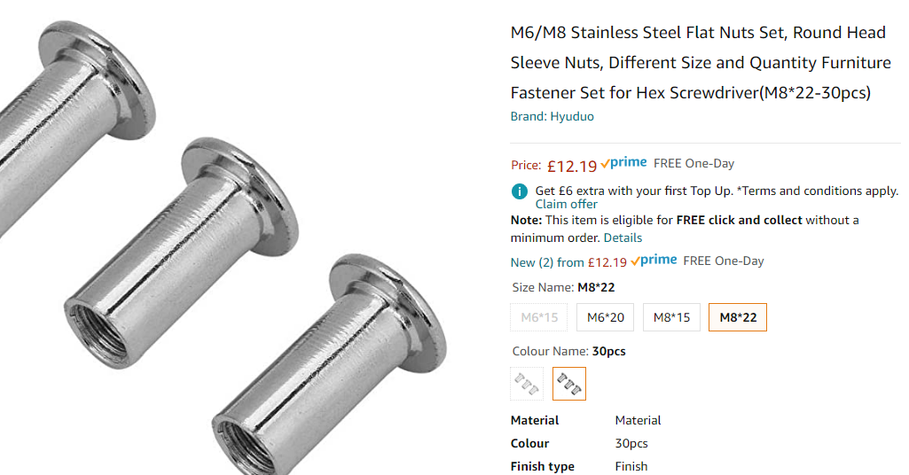
Task: Click the Claim offer link
Action: (566, 205)
